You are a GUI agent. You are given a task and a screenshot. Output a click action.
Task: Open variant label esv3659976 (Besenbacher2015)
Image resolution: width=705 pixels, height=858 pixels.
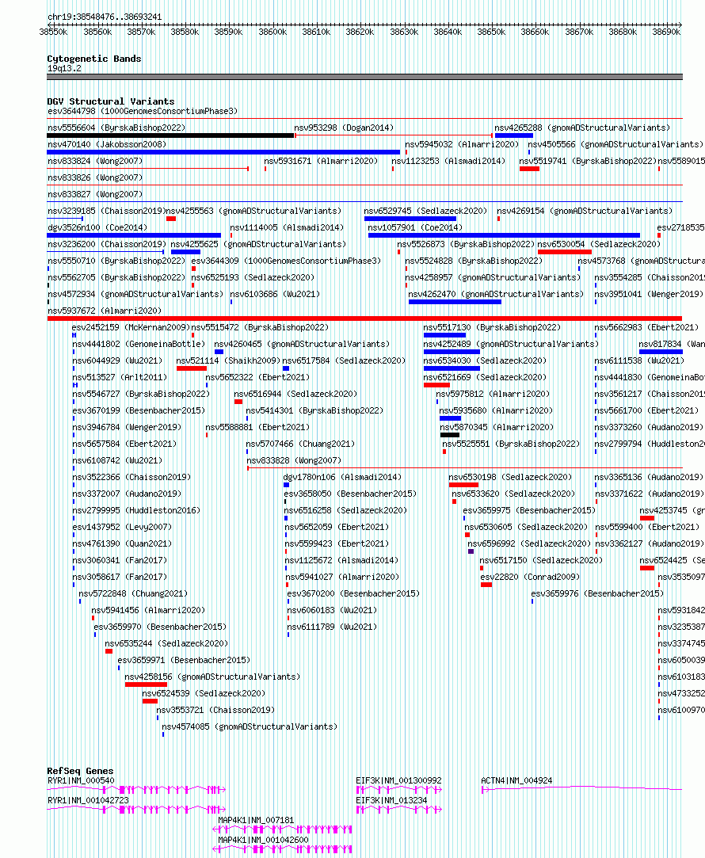[x=597, y=593]
